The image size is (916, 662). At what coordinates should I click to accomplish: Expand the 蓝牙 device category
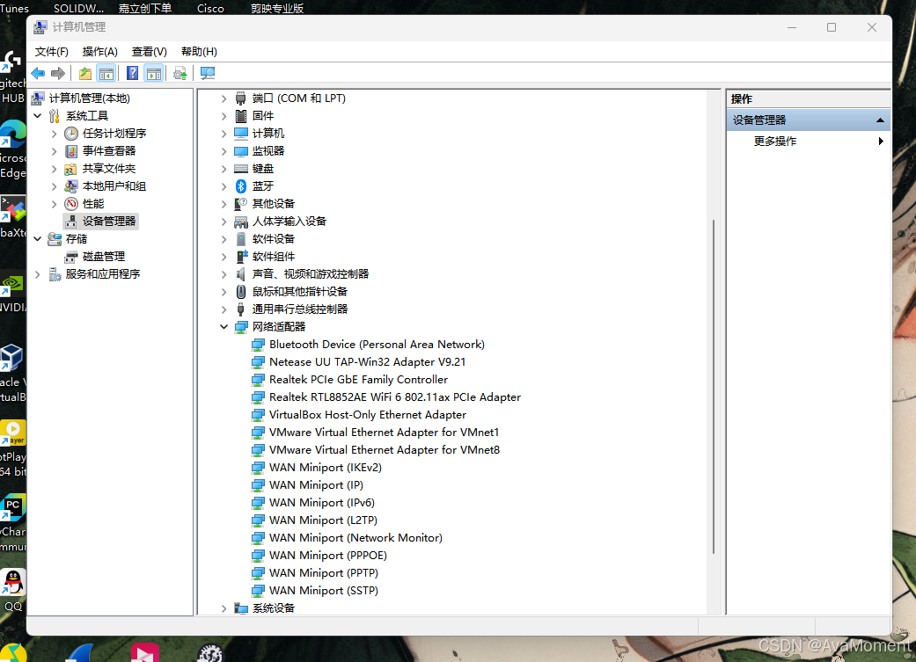(224, 186)
